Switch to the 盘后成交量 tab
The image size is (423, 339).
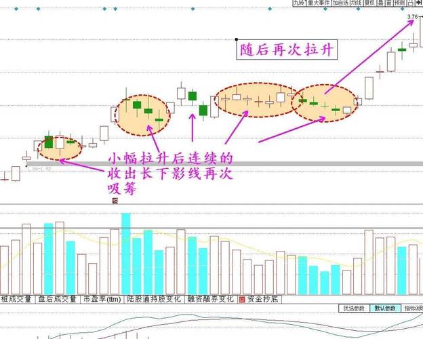pos(58,298)
